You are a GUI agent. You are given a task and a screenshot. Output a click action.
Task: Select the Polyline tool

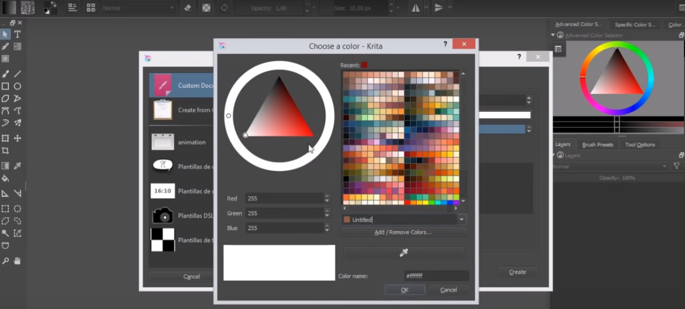(x=17, y=98)
